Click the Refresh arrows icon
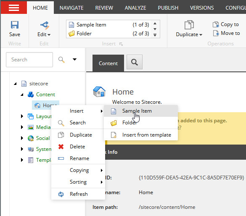This screenshot has width=246, height=216. (x=61, y=194)
